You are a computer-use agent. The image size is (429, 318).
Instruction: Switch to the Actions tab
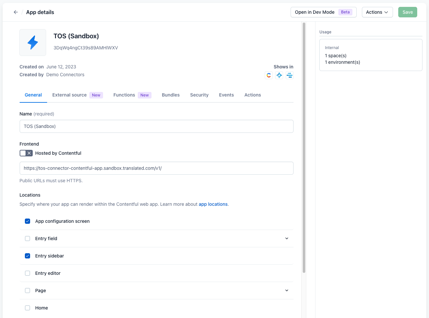coord(253,95)
